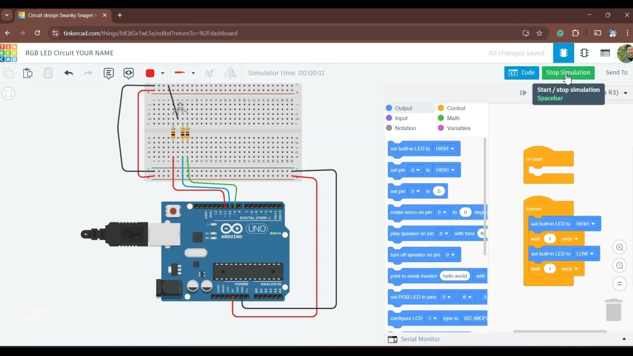Viewport: 633px width, 356px height.
Task: Switch to schematic view icon
Action: (584, 53)
